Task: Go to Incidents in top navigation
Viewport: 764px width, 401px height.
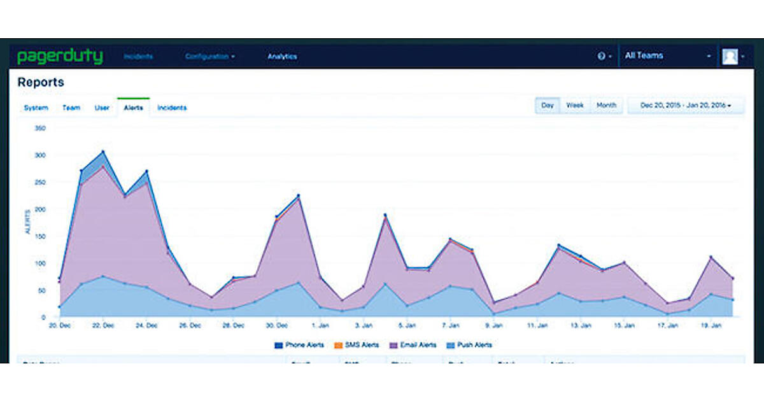Action: point(138,57)
